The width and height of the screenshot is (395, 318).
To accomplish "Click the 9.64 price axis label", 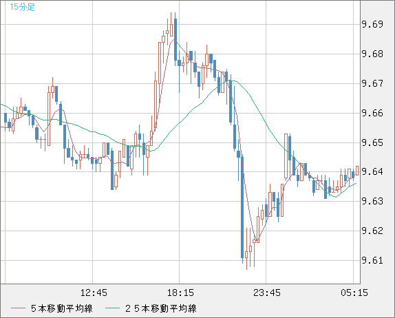I will click(372, 171).
